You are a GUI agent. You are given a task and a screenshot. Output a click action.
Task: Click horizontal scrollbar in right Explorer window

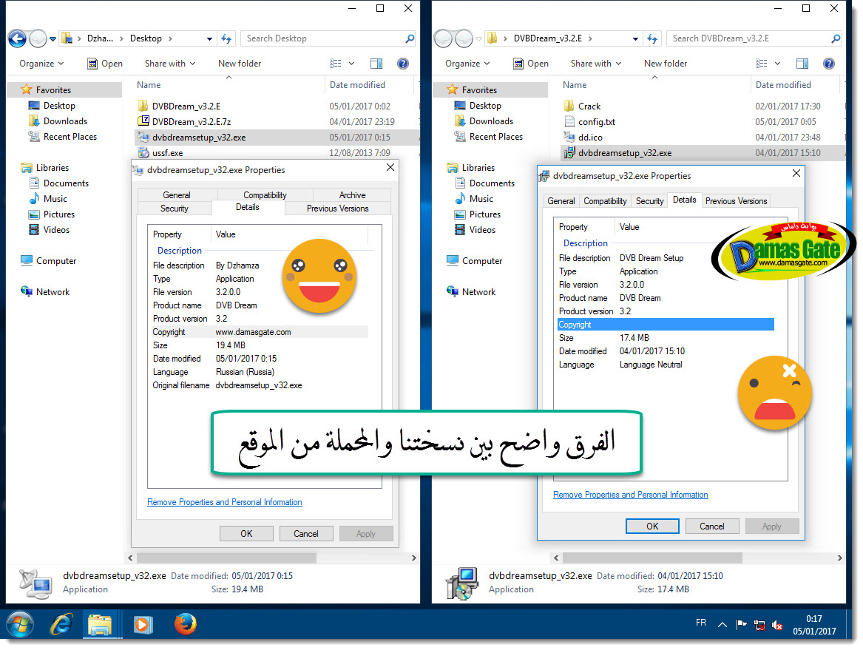(x=653, y=558)
